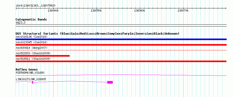Click the black 6q23.3 cytogenetic band bar
Viewport: 234px width, 97px height.
point(121,25)
